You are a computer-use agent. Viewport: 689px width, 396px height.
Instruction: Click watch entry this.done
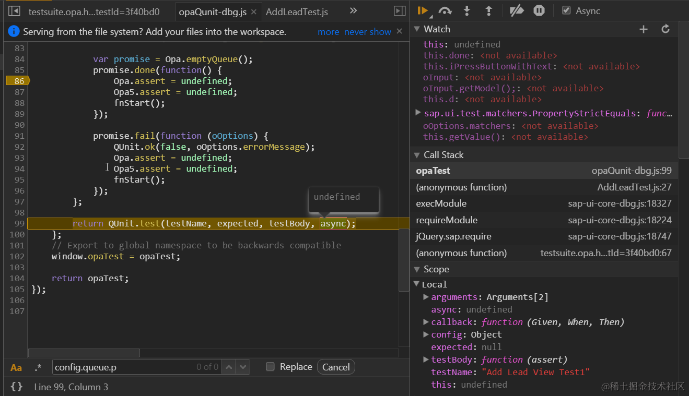(x=490, y=55)
